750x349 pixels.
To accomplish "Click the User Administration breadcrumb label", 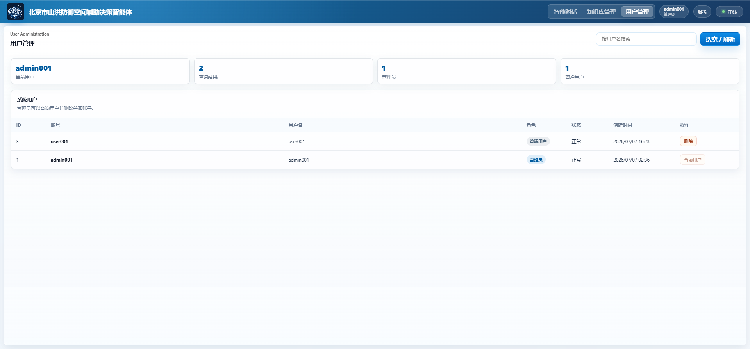I will tap(30, 34).
